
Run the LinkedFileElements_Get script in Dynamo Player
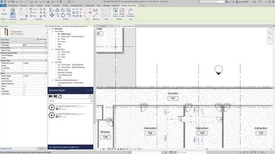[x=52, y=115]
